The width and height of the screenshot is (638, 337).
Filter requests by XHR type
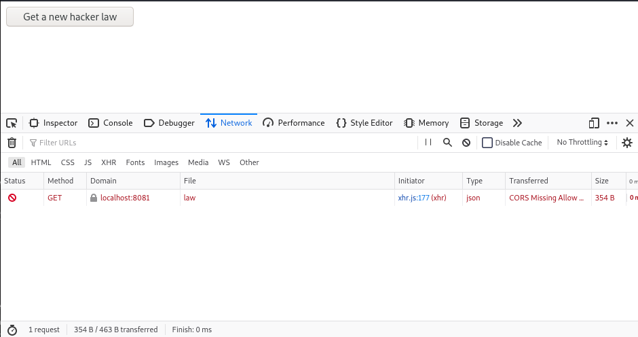tap(109, 162)
